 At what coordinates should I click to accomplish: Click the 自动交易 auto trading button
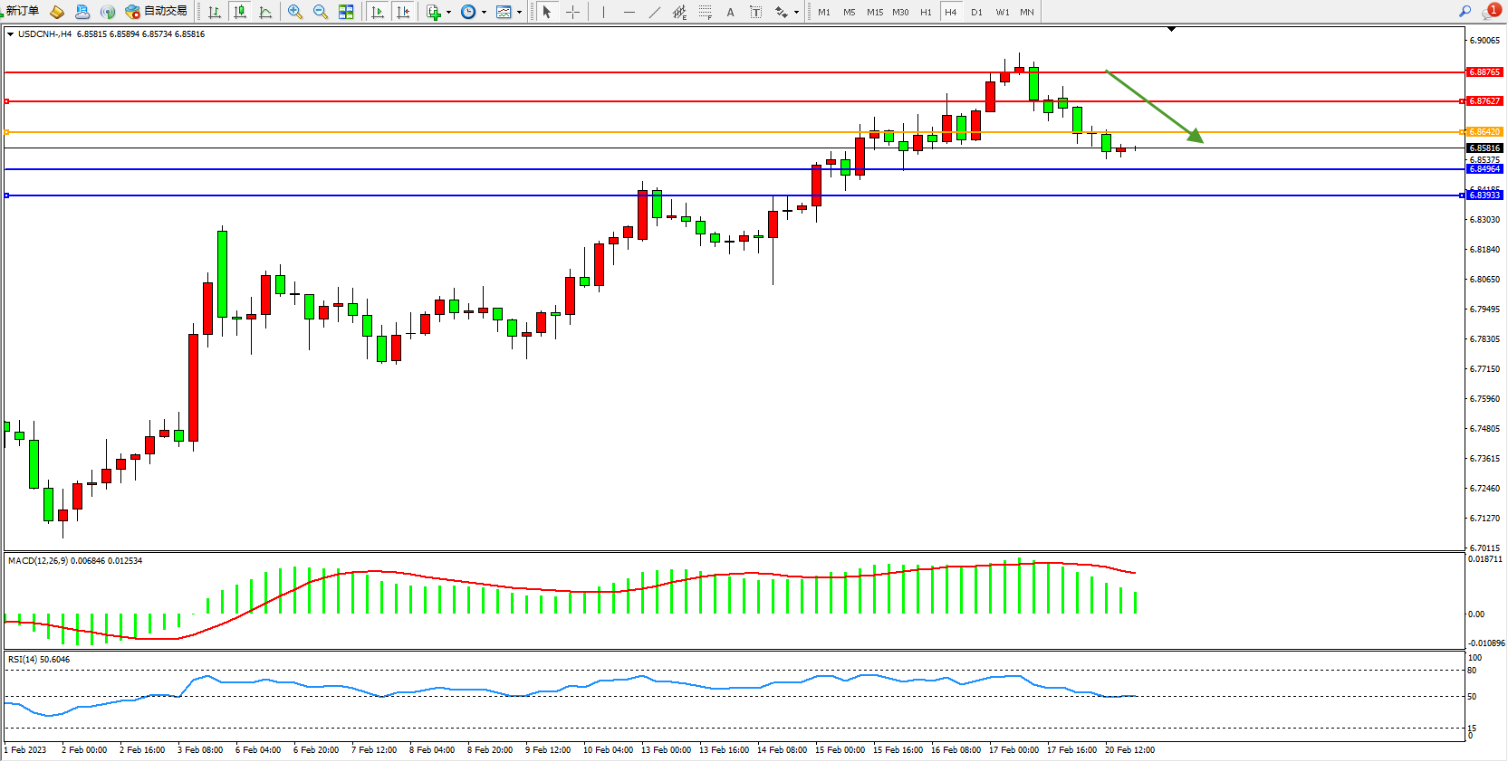[x=157, y=11]
